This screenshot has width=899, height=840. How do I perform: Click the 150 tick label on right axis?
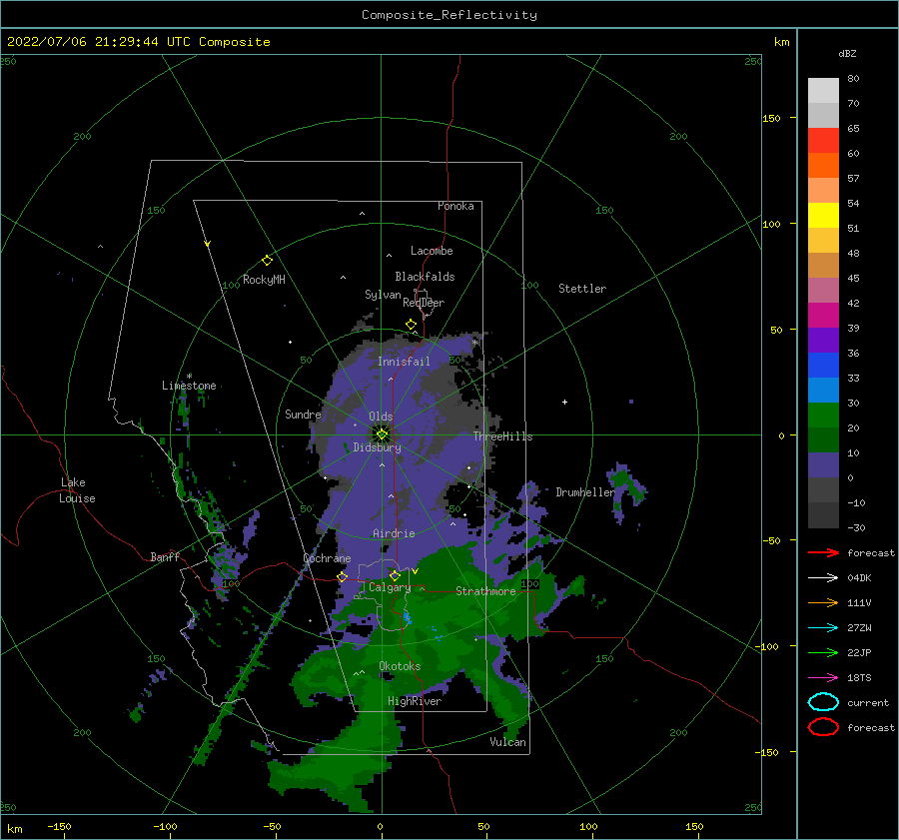click(772, 118)
